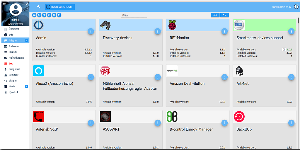Click the Amazon Dash logo
The width and height of the screenshot is (300, 150).
coord(172,71)
